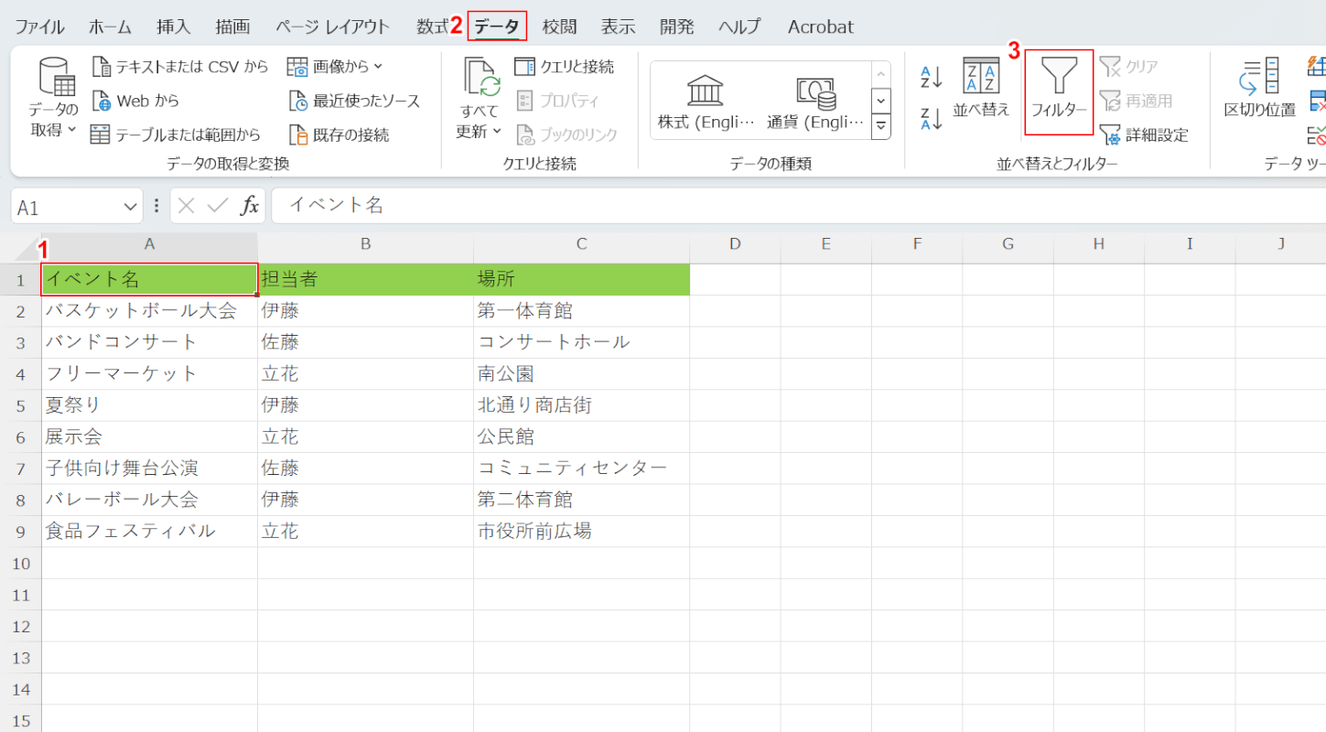Select cell フリーマーケット

click(x=149, y=373)
